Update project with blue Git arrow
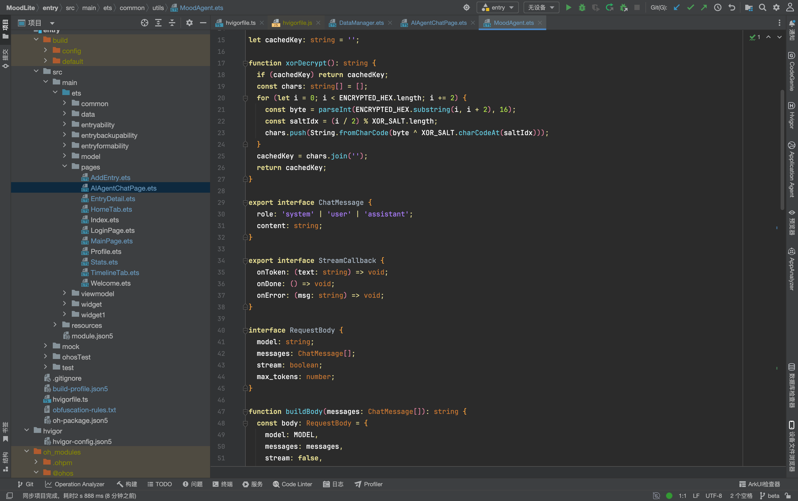Screen dimensions: 798x501 click(676, 8)
